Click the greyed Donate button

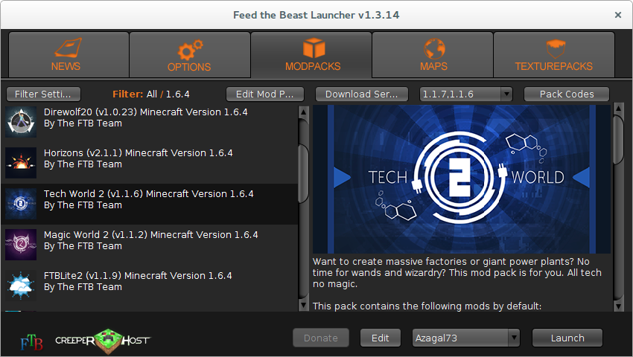pyautogui.click(x=320, y=338)
